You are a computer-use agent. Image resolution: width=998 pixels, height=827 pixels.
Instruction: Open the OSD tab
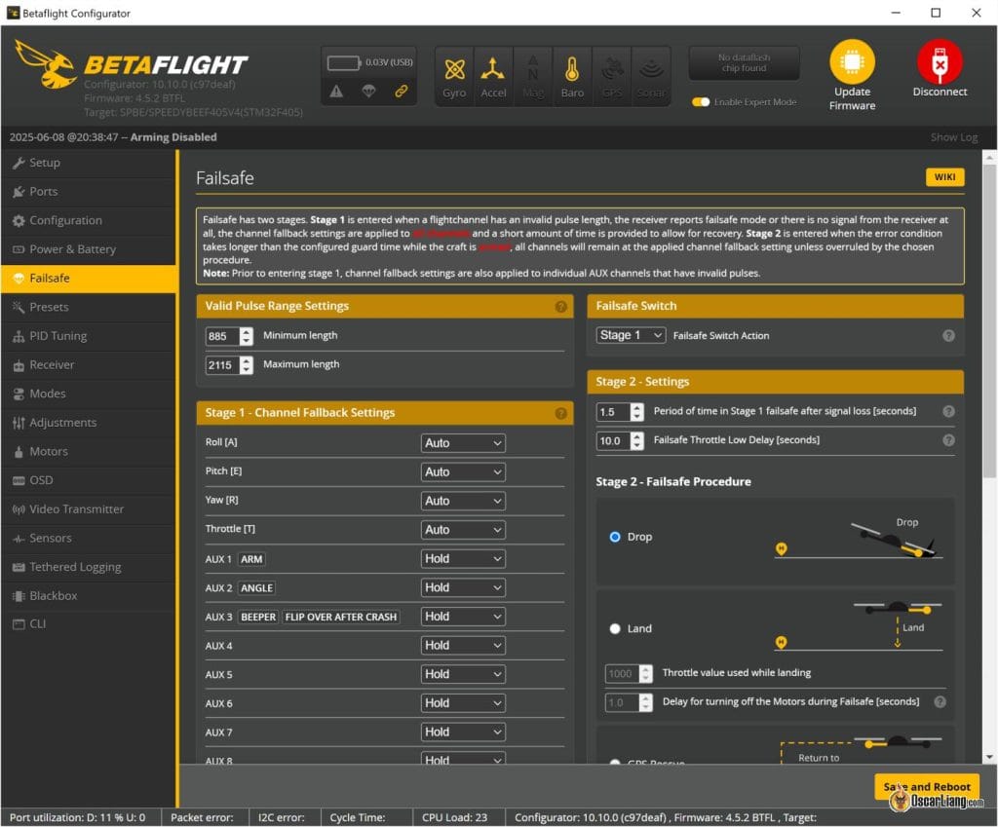tap(89, 480)
